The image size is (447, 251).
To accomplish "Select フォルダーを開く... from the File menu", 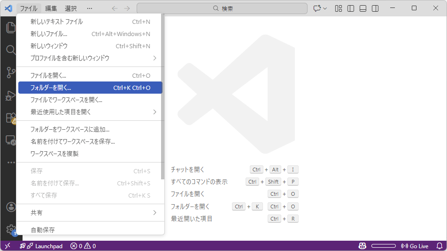I will (89, 88).
